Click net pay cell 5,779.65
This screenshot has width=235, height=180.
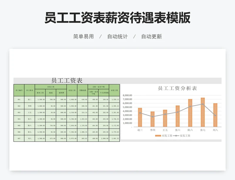(114, 132)
